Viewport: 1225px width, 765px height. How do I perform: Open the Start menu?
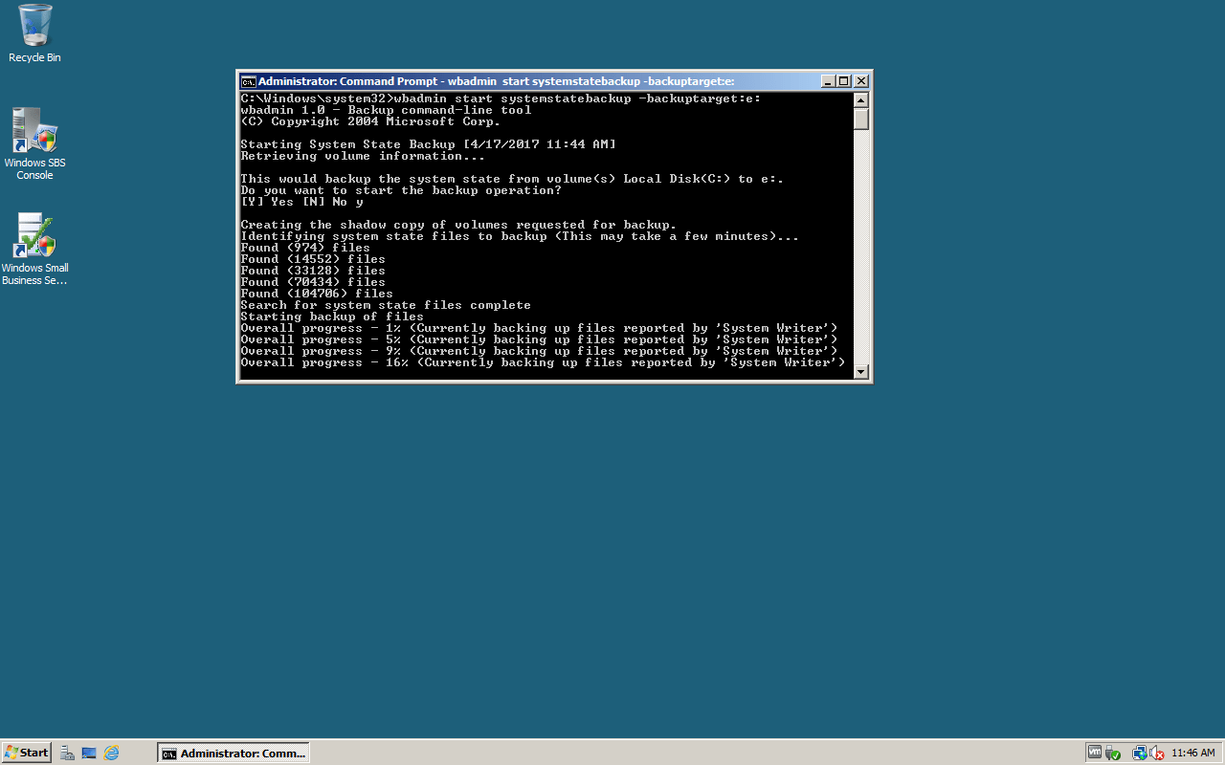(26, 753)
